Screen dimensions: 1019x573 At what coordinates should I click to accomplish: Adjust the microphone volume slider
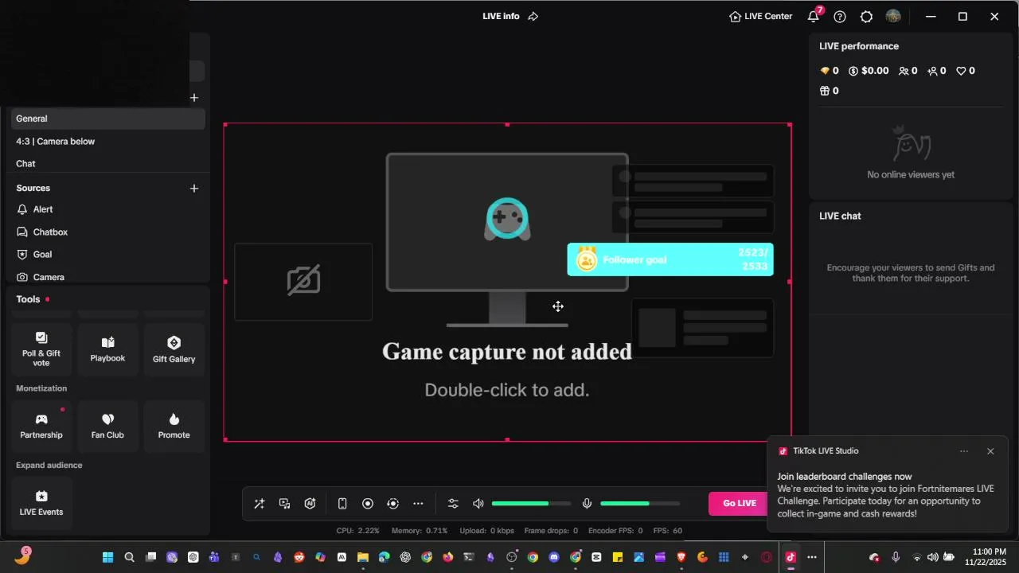click(640, 504)
